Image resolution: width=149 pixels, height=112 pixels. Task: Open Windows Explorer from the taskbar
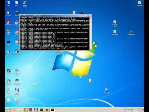[20, 110]
